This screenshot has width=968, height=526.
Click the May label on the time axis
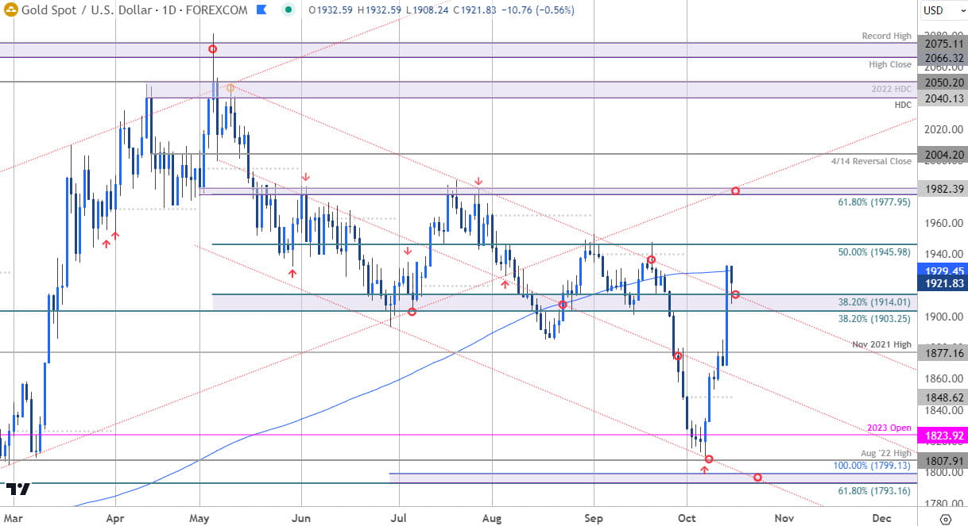pos(199,517)
